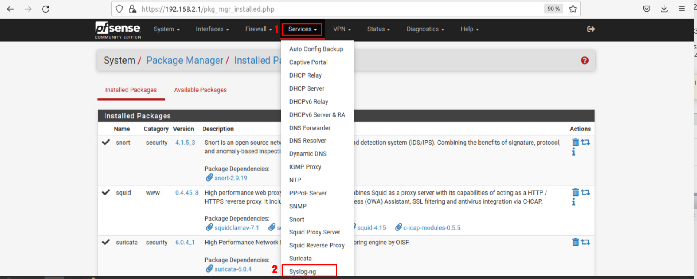Click the pfSense Community Edition logo
Viewport: 697px width, 279px height.
tap(118, 30)
